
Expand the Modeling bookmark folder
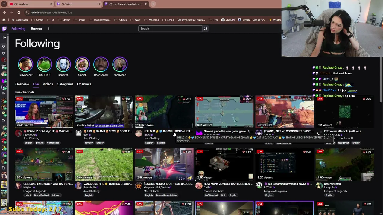coord(151,20)
